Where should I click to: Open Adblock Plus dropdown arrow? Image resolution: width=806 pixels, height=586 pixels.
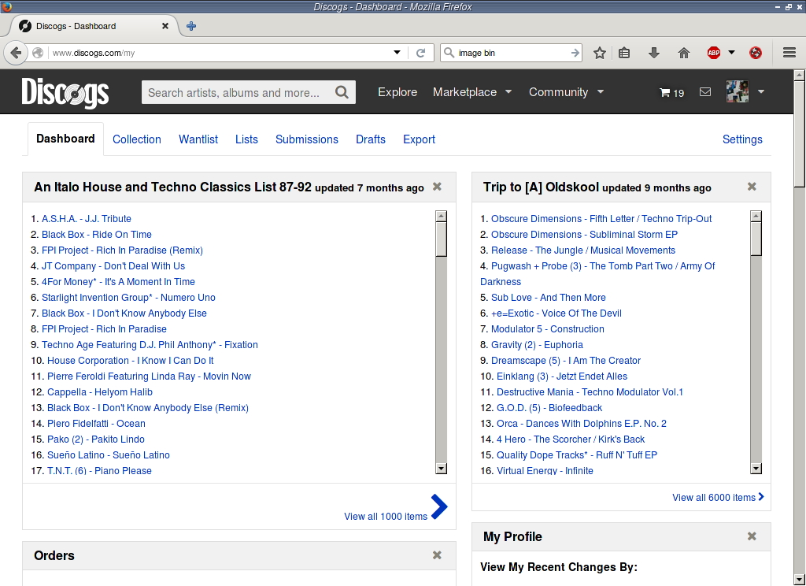731,53
